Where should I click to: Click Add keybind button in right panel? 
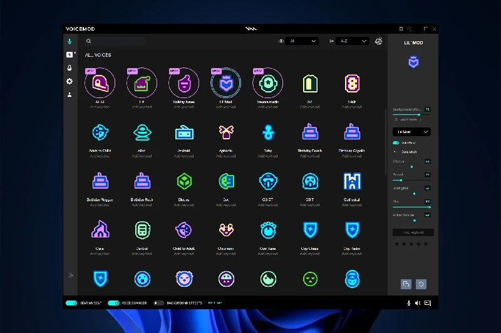(x=413, y=232)
